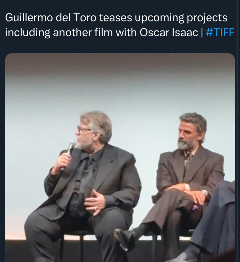The height and width of the screenshot is (262, 240).
Task: Click the speaking man's gesturing hand with ring
Action: tap(94, 202)
